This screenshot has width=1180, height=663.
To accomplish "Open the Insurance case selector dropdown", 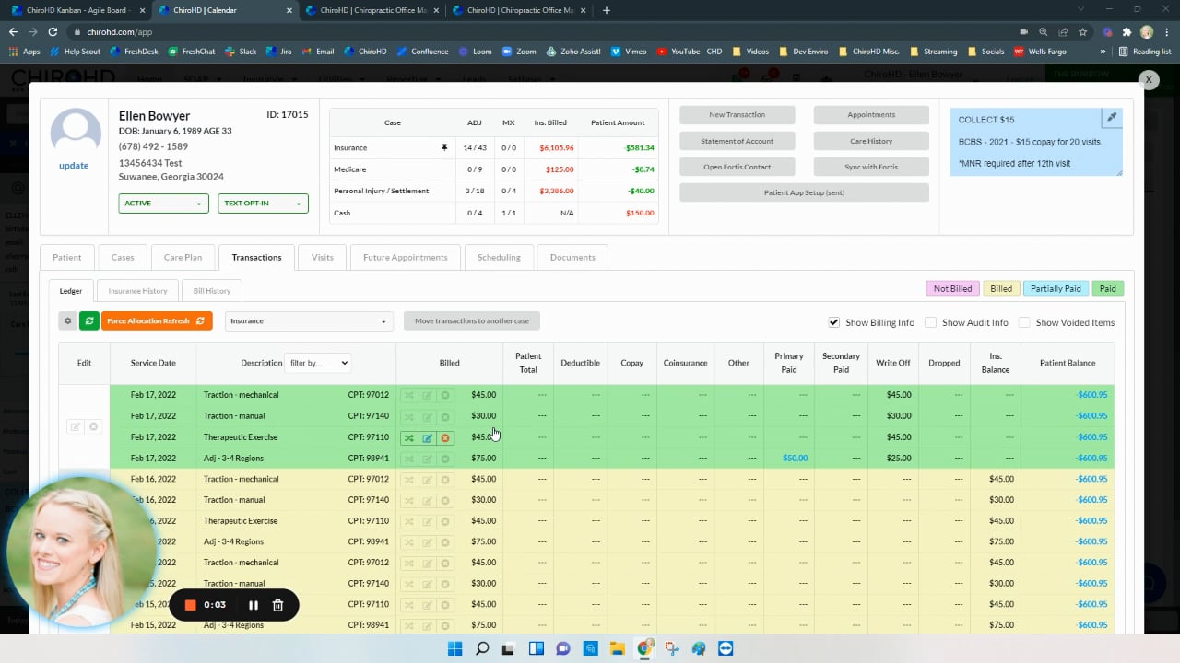I will click(x=309, y=320).
